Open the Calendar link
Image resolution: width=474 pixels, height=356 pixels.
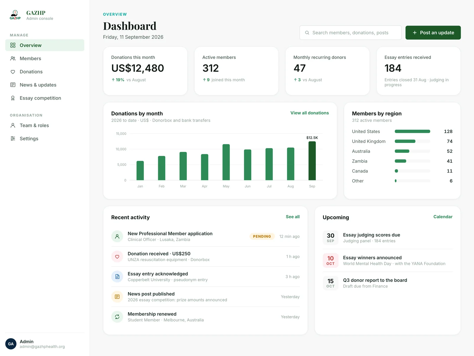point(443,217)
